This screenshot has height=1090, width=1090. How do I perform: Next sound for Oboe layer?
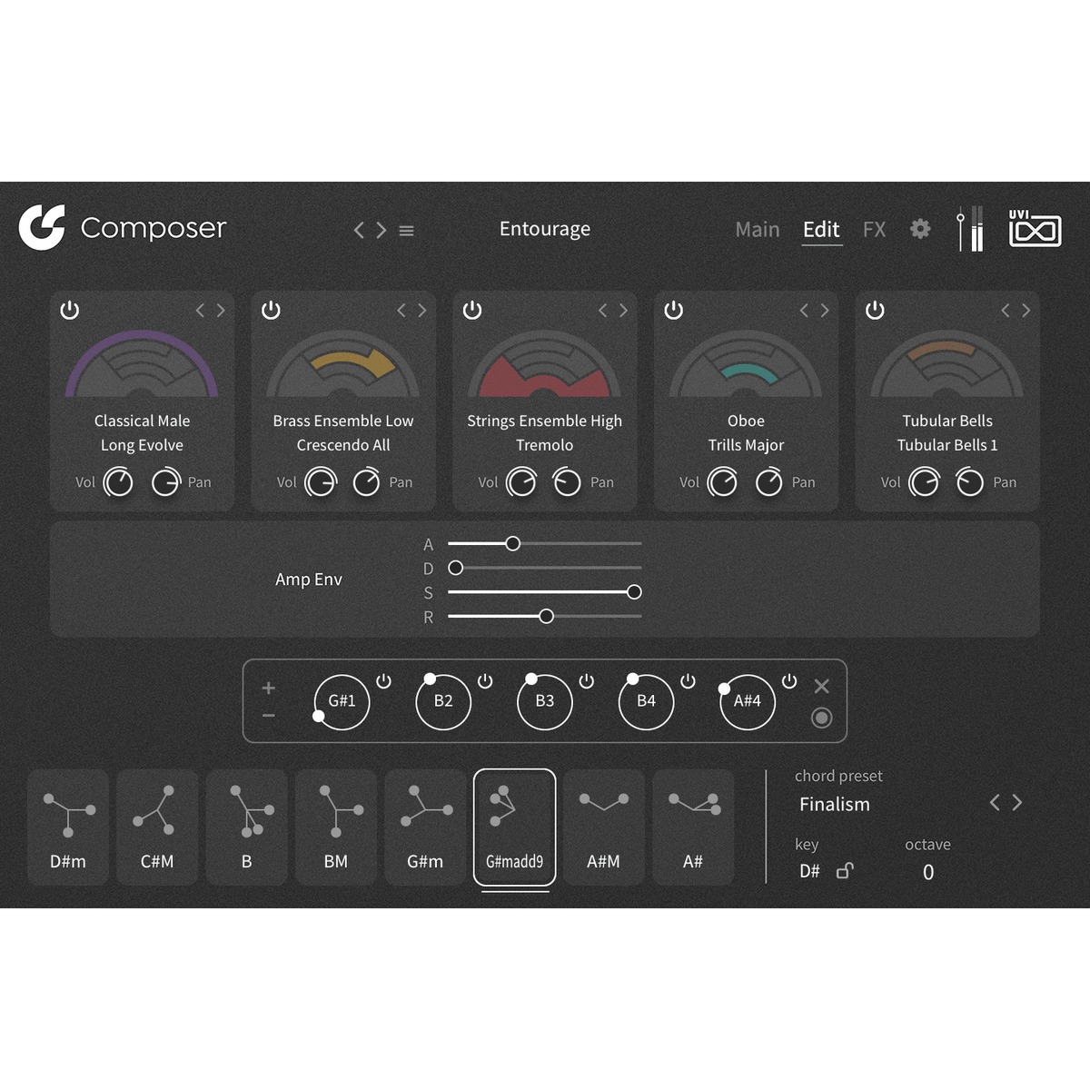(x=825, y=310)
